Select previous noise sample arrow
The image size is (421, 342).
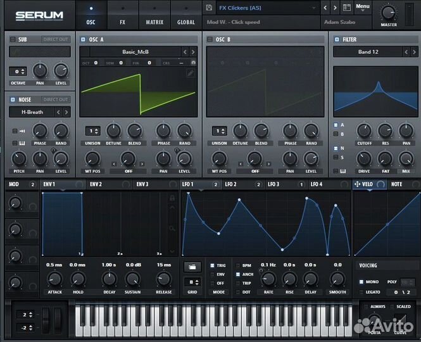[x=58, y=112]
